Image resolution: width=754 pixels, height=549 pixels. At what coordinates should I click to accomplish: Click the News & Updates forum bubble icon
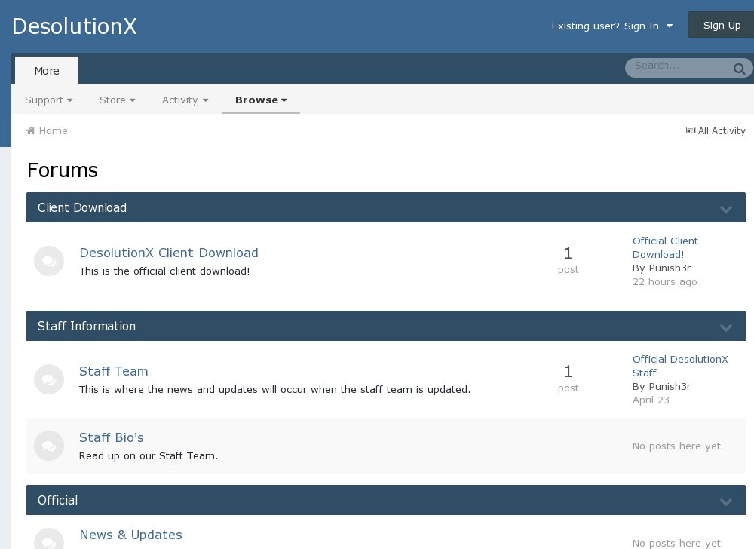coord(49,541)
